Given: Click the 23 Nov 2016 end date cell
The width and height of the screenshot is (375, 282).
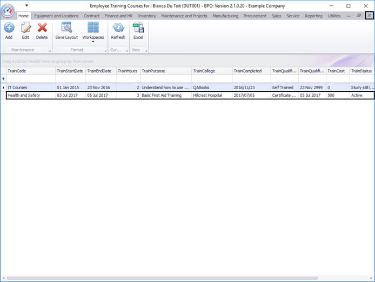Looking at the screenshot, I should 101,88.
